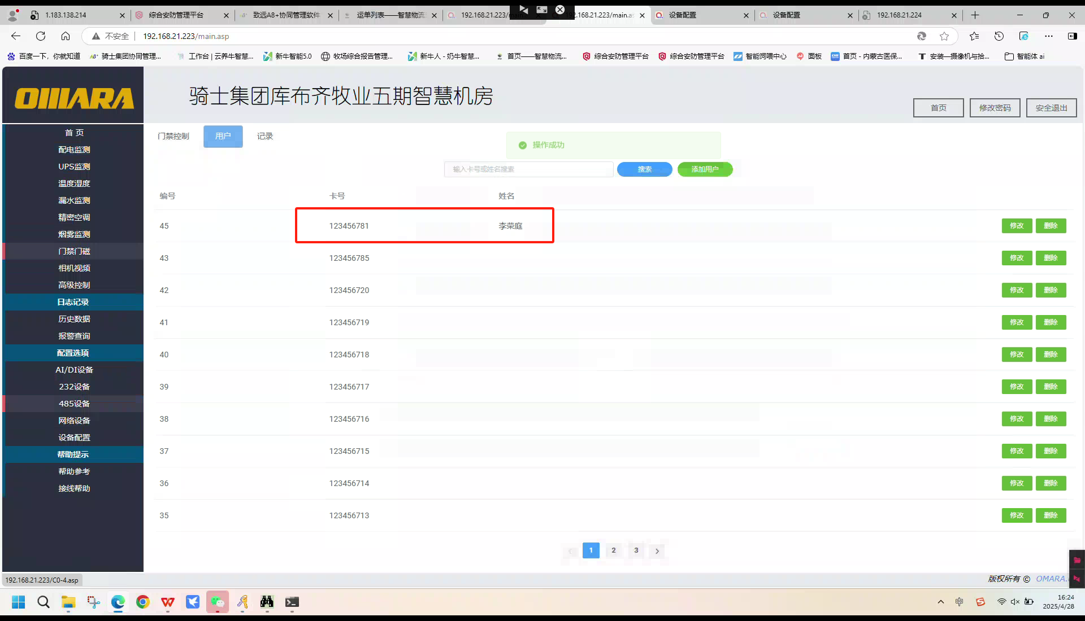Open browser history clock icon

pyautogui.click(x=999, y=36)
